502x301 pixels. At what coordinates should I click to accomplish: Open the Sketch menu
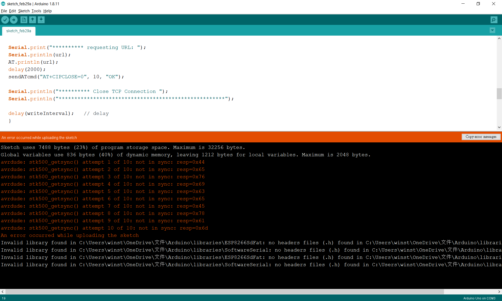24,11
